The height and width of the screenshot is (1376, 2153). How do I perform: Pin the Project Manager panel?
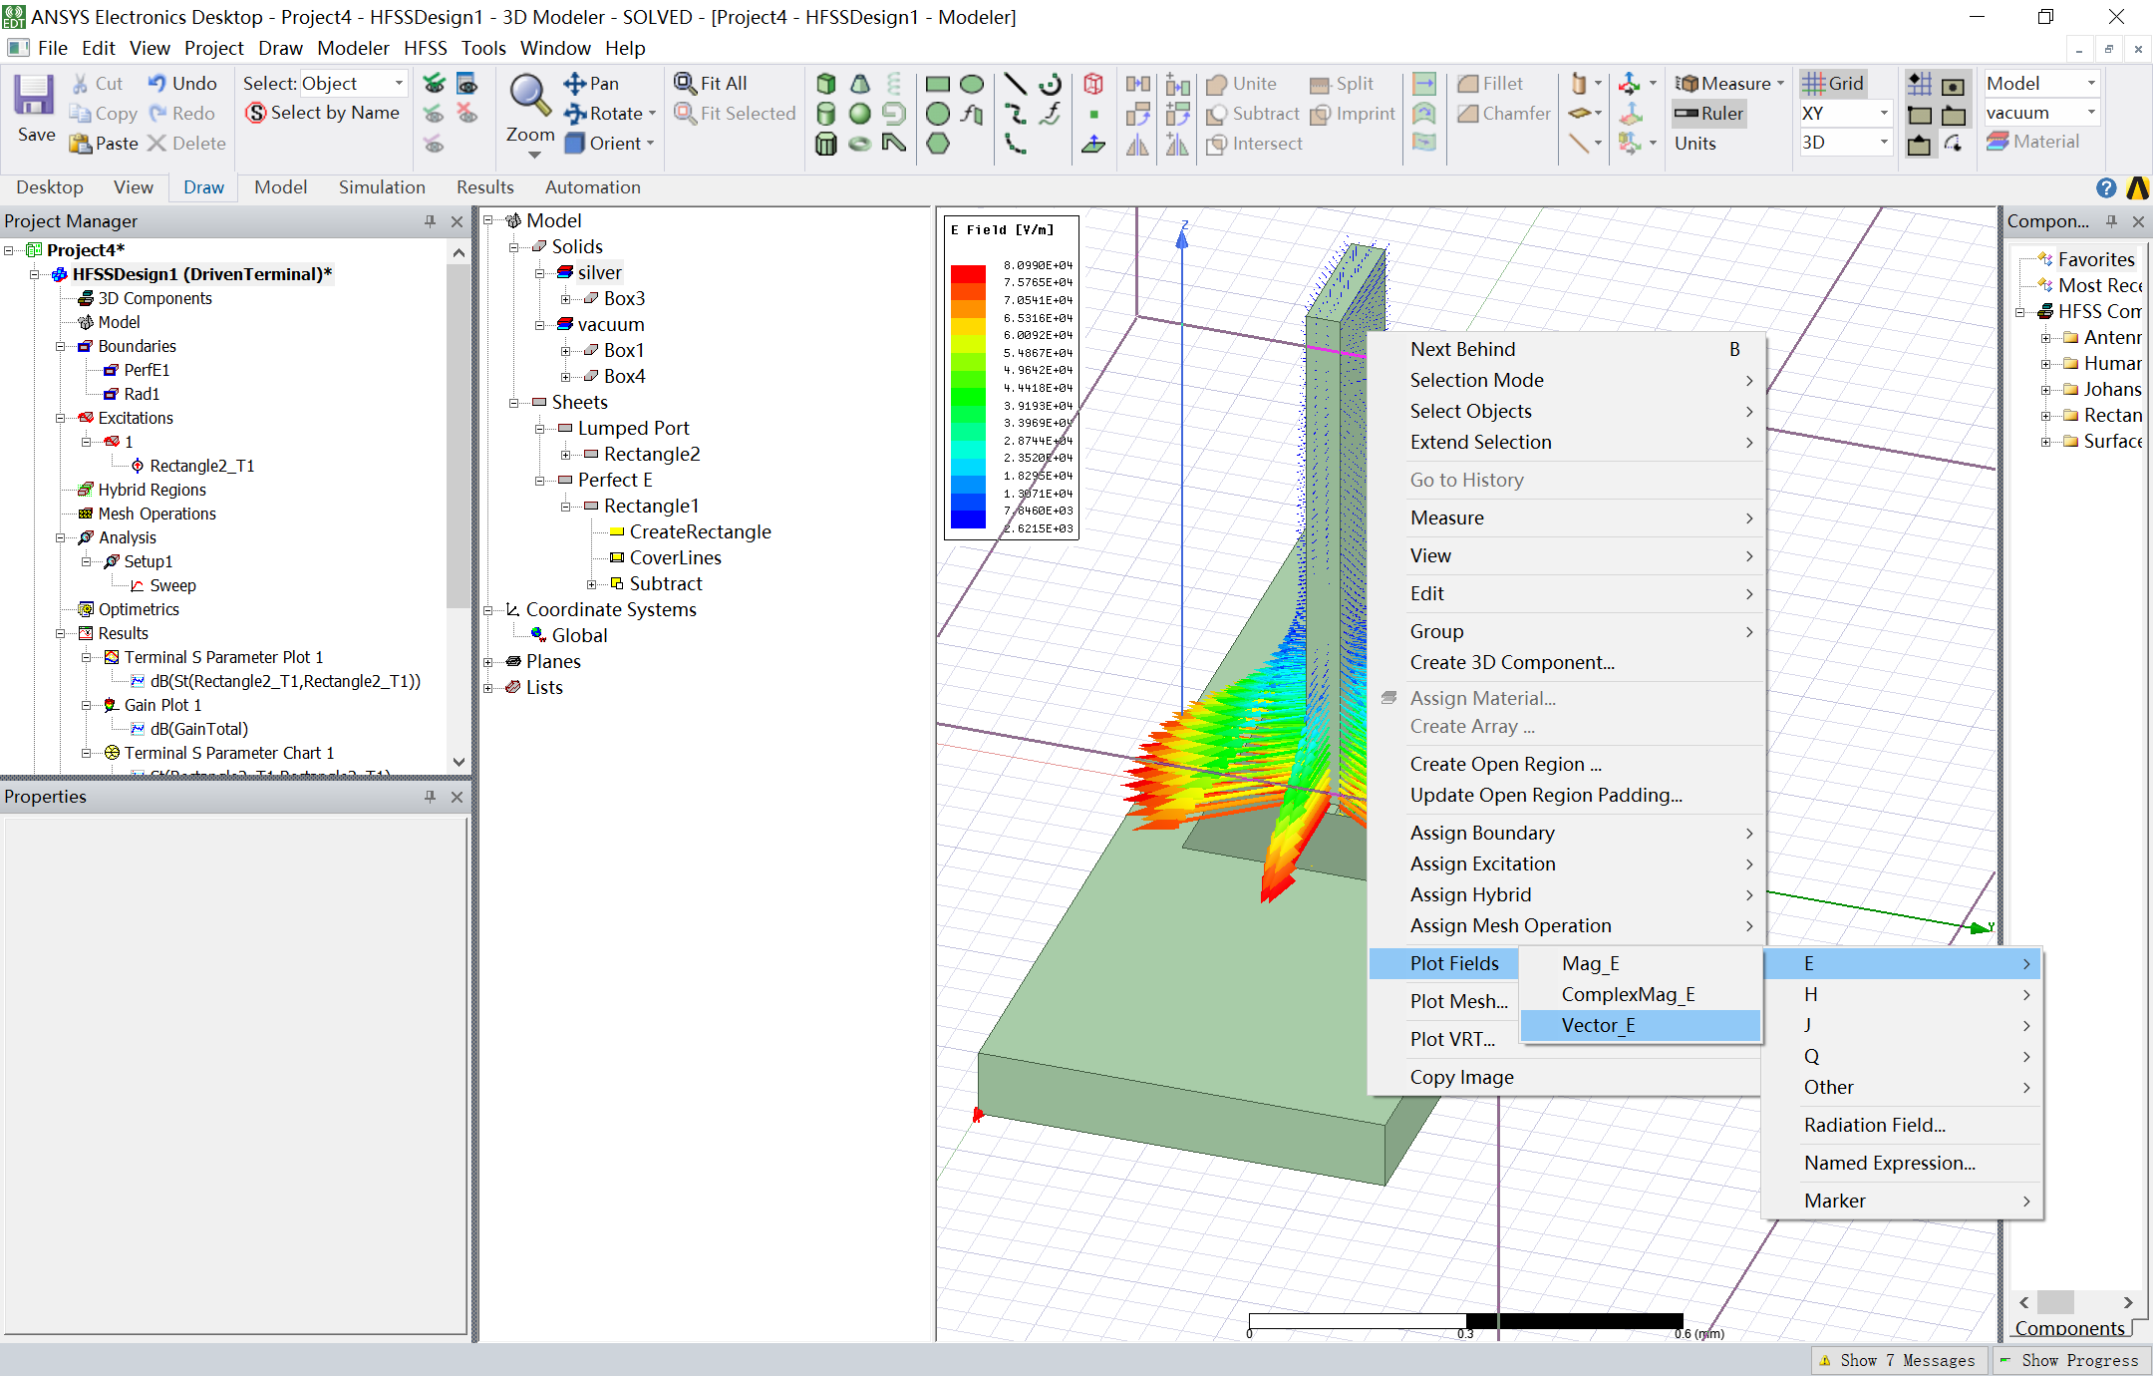[x=430, y=221]
